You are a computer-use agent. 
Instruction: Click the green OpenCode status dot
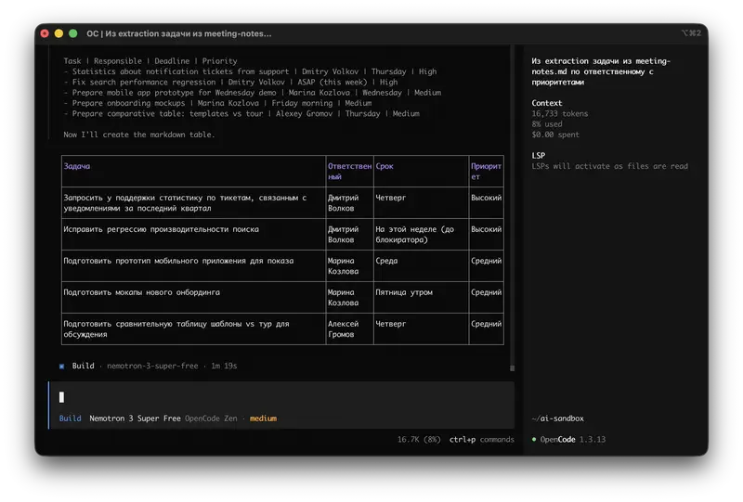[x=535, y=440]
